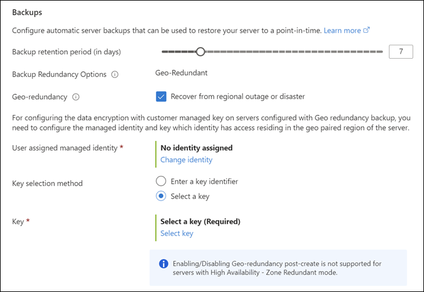
Task: Click the Change identity link
Action: [x=186, y=160]
